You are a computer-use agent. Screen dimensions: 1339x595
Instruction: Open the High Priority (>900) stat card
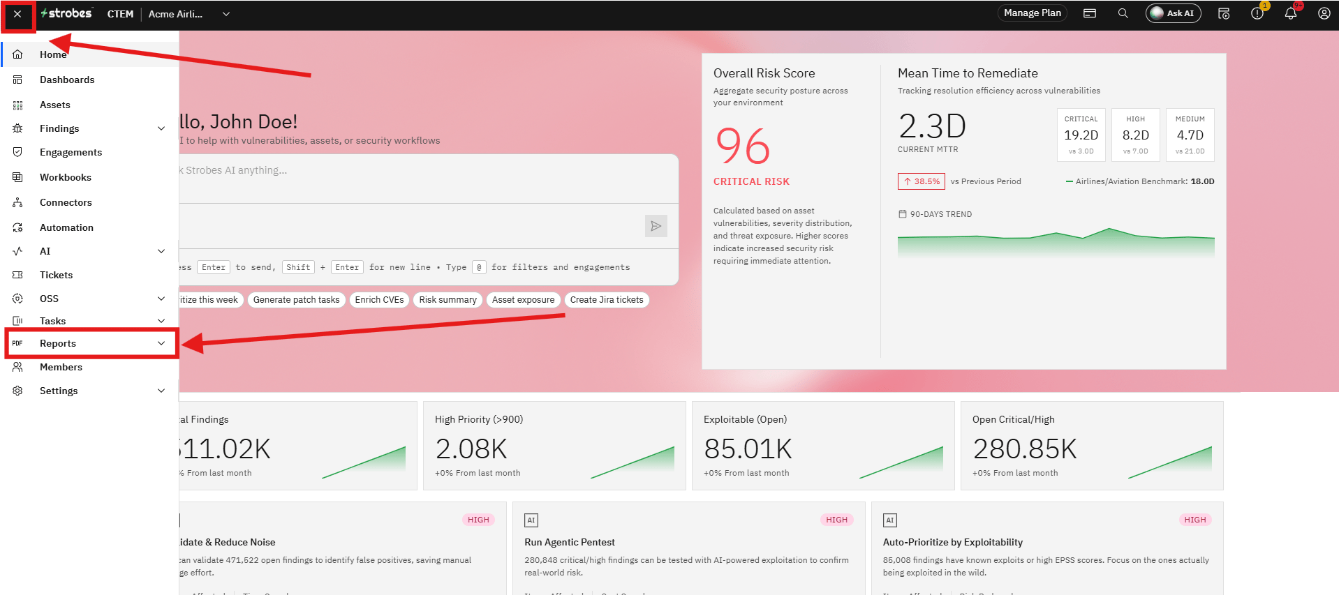[x=554, y=446]
